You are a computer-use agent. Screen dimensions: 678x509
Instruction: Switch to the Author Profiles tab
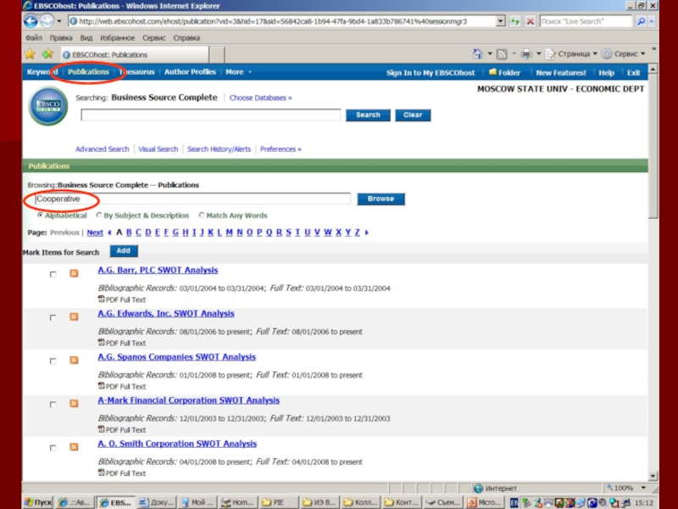pos(190,72)
